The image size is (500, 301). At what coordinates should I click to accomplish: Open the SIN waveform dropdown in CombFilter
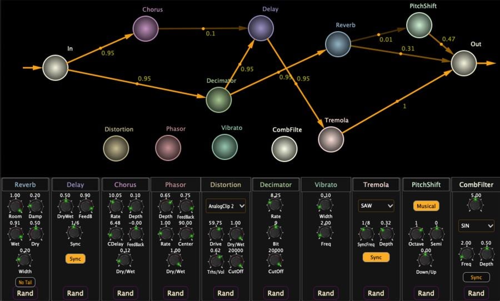point(476,226)
